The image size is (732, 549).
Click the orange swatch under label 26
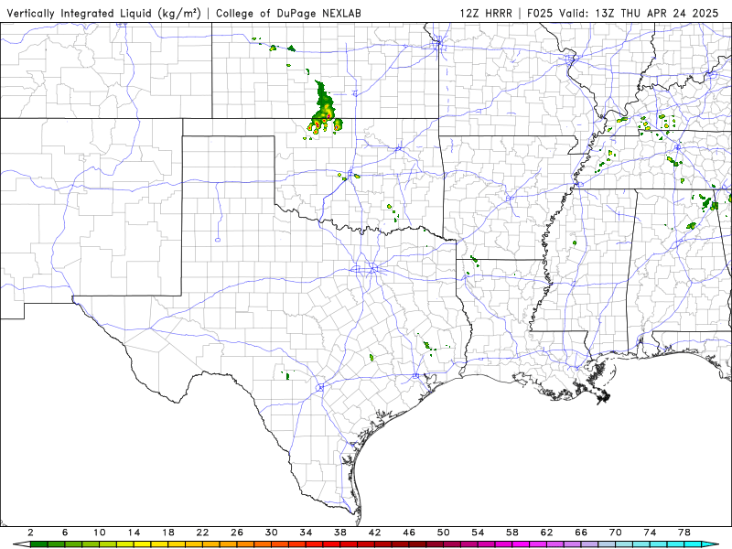point(245,544)
